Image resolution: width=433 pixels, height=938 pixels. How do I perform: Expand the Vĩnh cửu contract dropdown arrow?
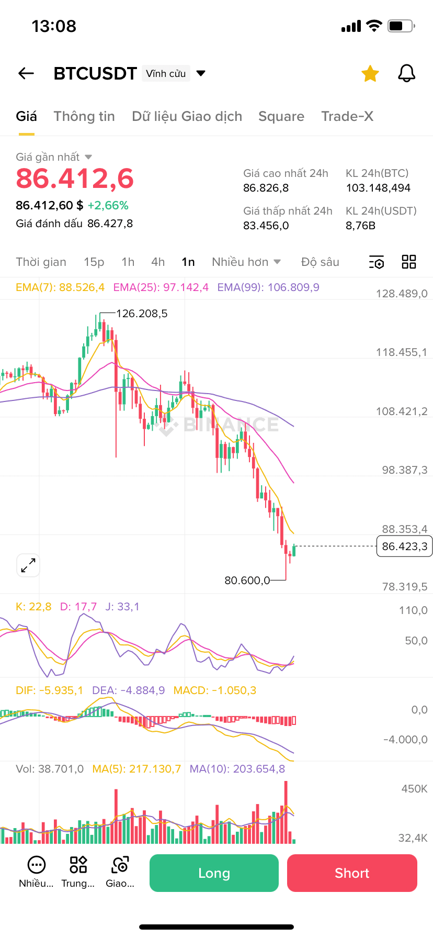pyautogui.click(x=201, y=73)
